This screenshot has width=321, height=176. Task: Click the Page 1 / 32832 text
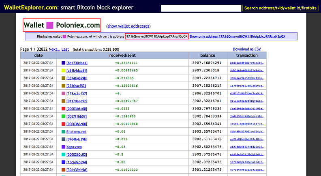(34, 49)
